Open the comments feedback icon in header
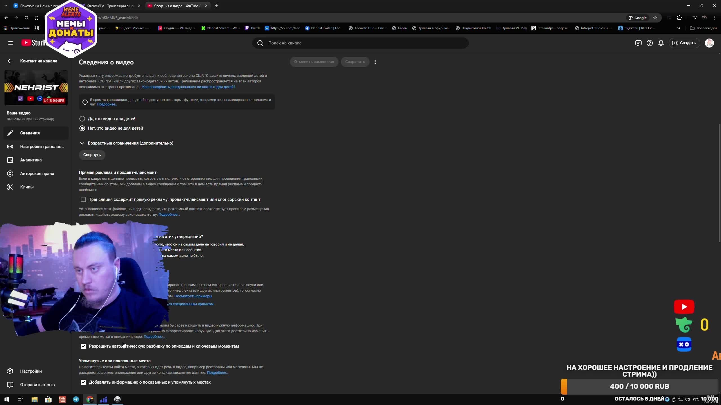Viewport: 721px width, 405px height. [638, 43]
